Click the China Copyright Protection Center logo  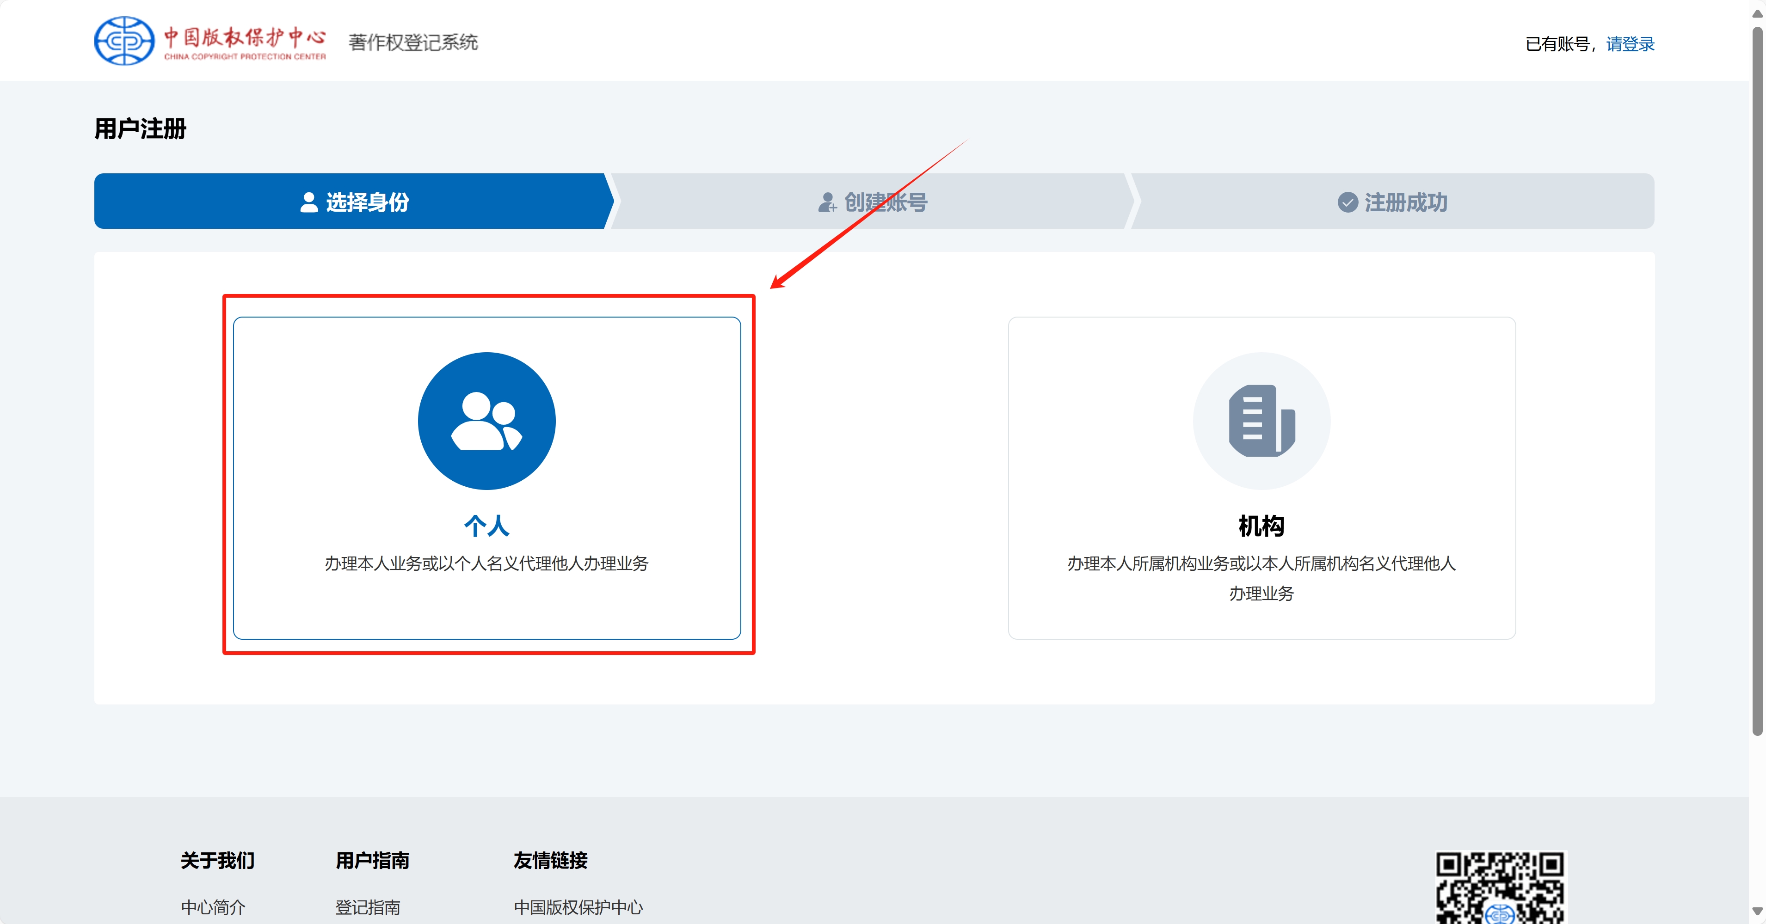pyautogui.click(x=210, y=41)
